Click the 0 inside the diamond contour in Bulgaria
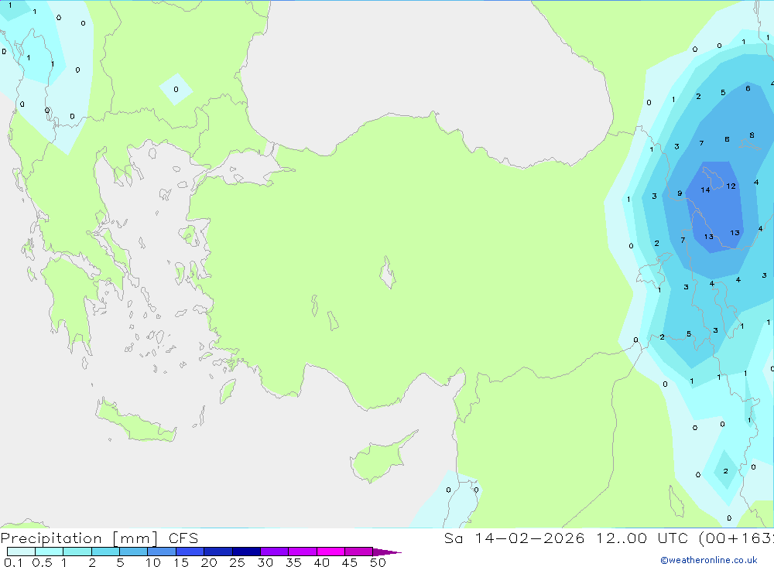The width and height of the screenshot is (774, 567). click(x=176, y=89)
